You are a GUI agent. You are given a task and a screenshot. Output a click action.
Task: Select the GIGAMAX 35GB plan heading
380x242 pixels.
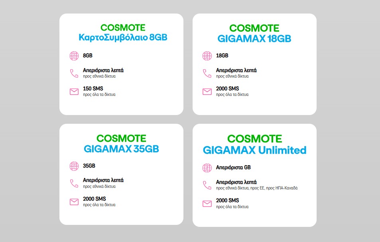(x=121, y=149)
